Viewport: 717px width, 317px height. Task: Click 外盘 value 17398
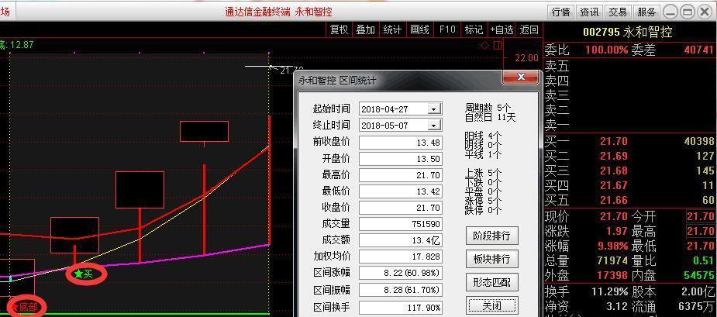pyautogui.click(x=612, y=275)
